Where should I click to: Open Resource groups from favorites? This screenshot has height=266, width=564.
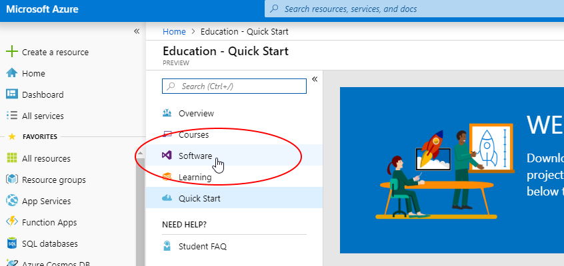coord(54,180)
